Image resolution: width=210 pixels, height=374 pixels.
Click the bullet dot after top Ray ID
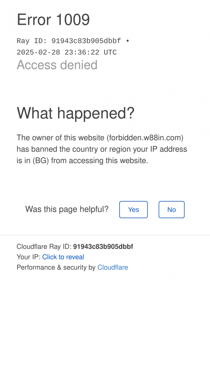click(x=128, y=41)
